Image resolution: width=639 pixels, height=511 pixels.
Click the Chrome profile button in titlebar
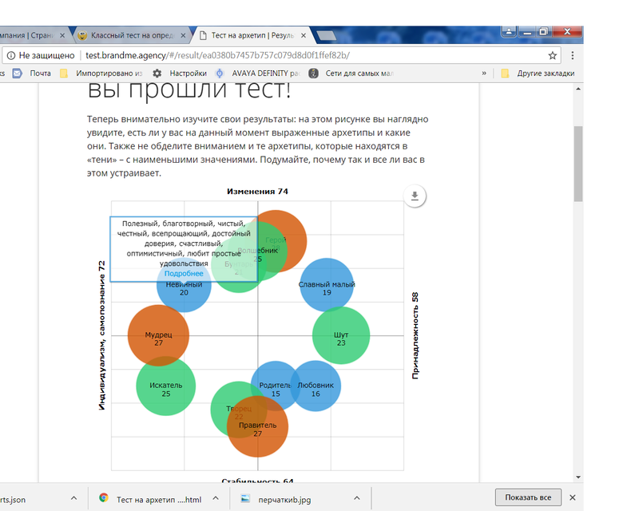pyautogui.click(x=509, y=31)
